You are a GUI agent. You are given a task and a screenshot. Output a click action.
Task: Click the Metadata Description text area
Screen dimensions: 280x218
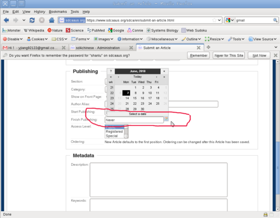point(158,180)
